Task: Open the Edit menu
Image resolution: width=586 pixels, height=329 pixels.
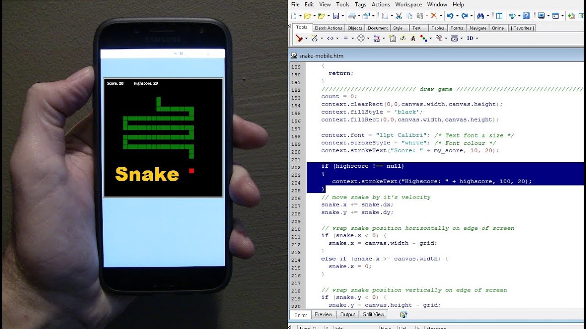Action: coord(309,5)
